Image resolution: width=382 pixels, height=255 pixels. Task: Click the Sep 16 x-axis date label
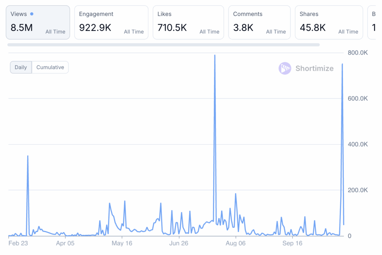pyautogui.click(x=292, y=243)
